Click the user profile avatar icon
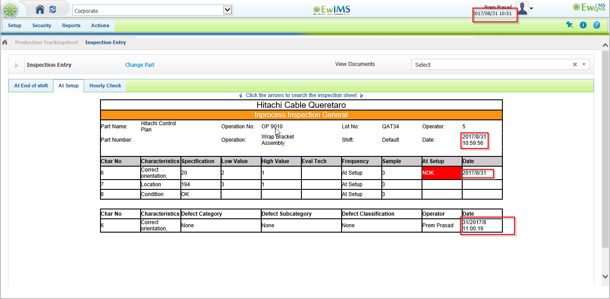This screenshot has width=610, height=299. (x=522, y=8)
